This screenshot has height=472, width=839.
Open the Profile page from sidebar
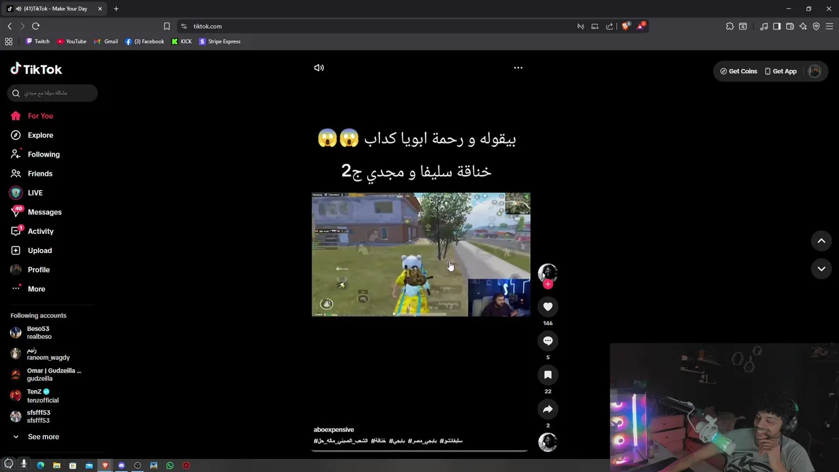(x=30, y=269)
